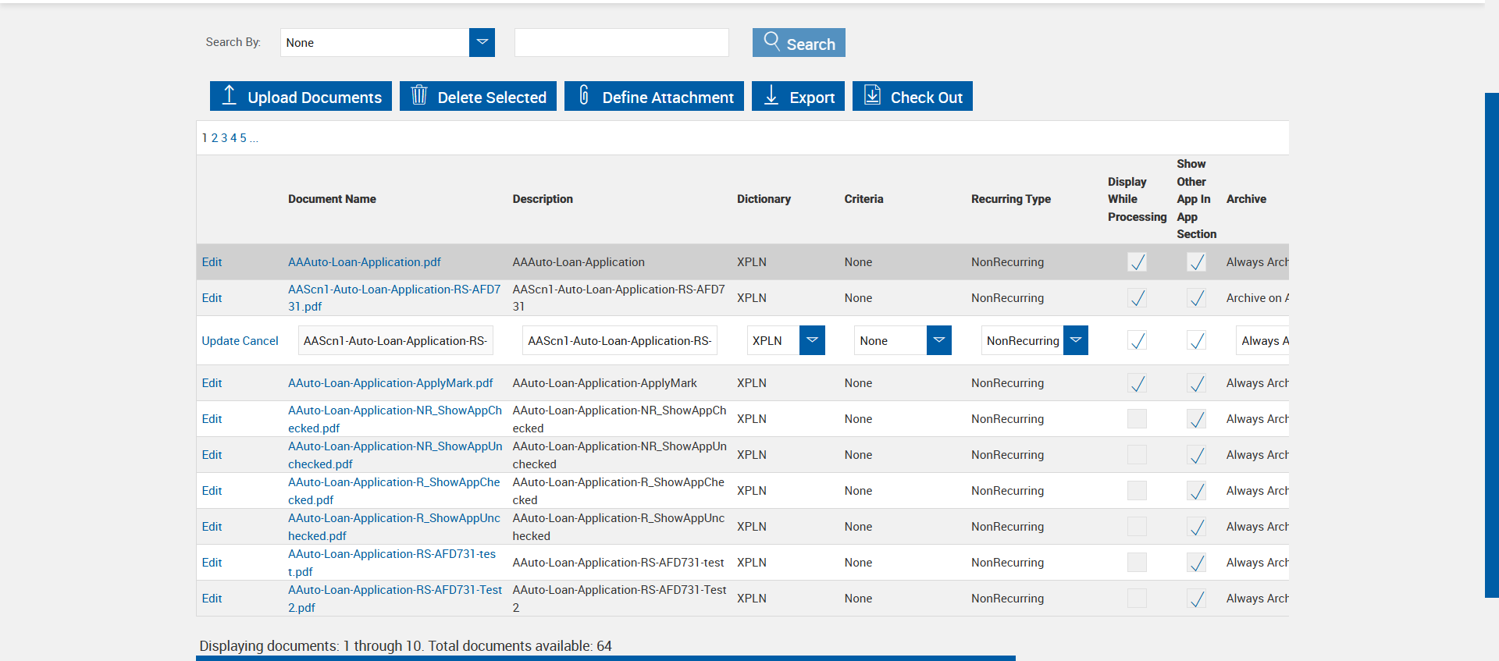The image size is (1499, 661).
Task: Expand the Criteria None dropdown in edited row
Action: 938,340
